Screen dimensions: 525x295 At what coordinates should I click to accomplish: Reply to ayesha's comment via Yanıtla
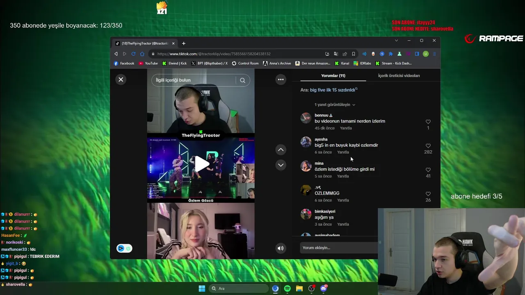point(343,152)
